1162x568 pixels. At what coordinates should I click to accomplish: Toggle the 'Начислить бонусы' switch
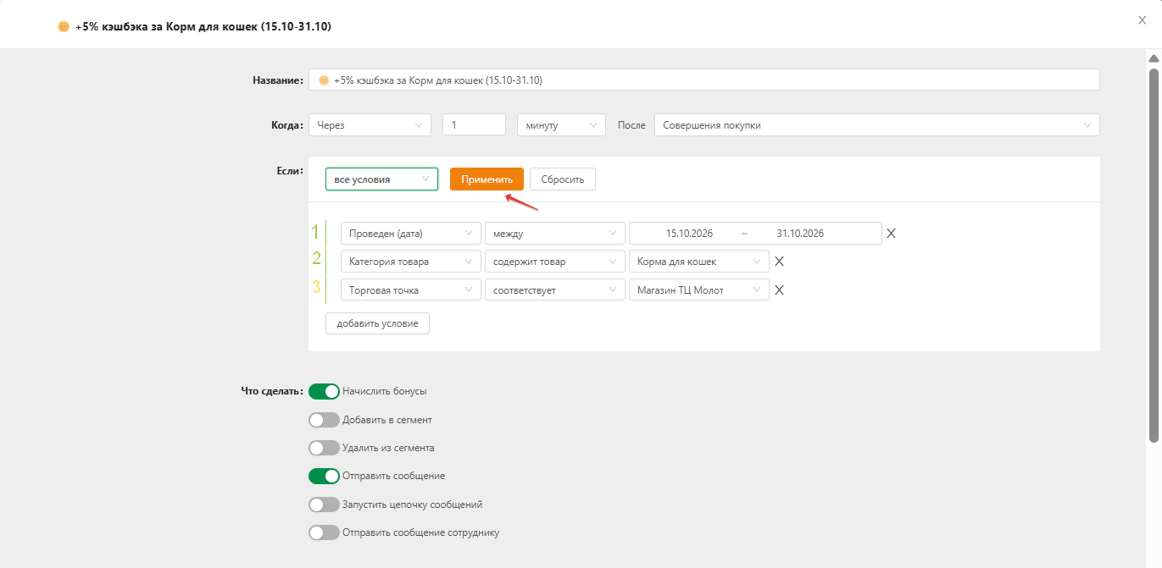point(324,391)
